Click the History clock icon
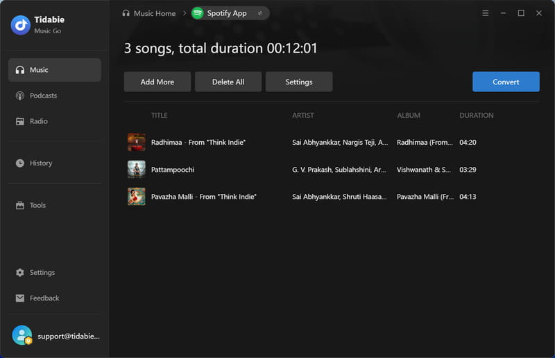 click(20, 163)
